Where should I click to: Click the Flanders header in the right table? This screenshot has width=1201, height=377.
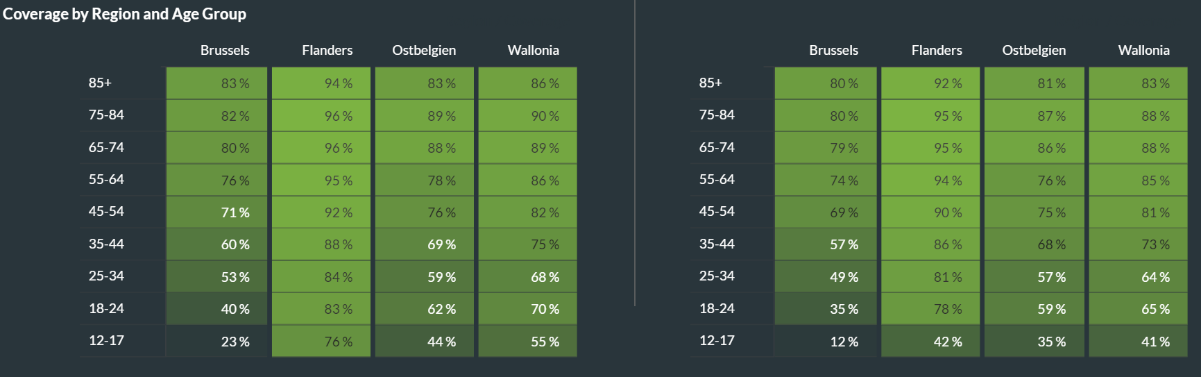tap(937, 50)
